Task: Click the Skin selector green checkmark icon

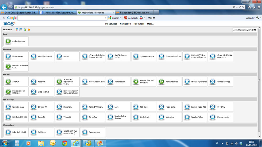Action: [8, 92]
